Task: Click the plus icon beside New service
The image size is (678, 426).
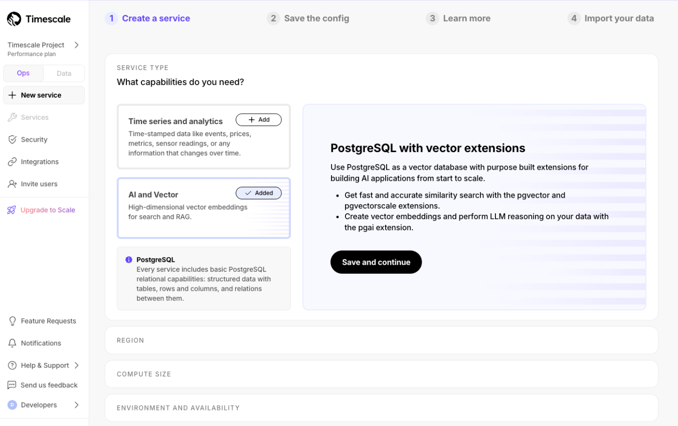Action: coord(13,95)
